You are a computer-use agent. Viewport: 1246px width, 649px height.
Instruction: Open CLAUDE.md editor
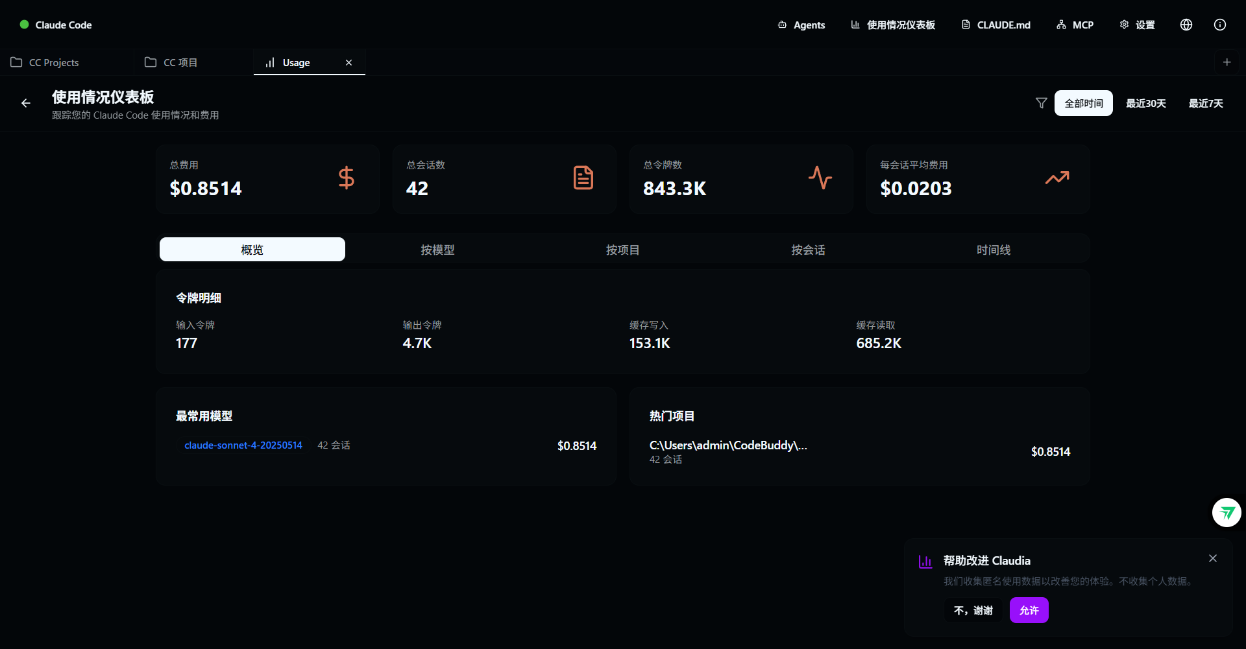pyautogui.click(x=996, y=25)
